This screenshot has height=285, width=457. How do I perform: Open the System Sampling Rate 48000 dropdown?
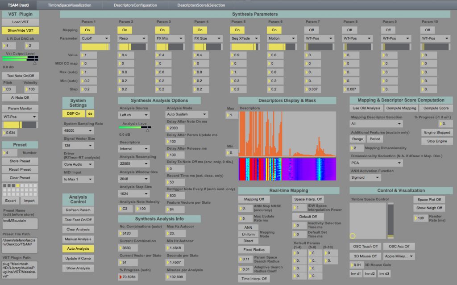click(78, 131)
